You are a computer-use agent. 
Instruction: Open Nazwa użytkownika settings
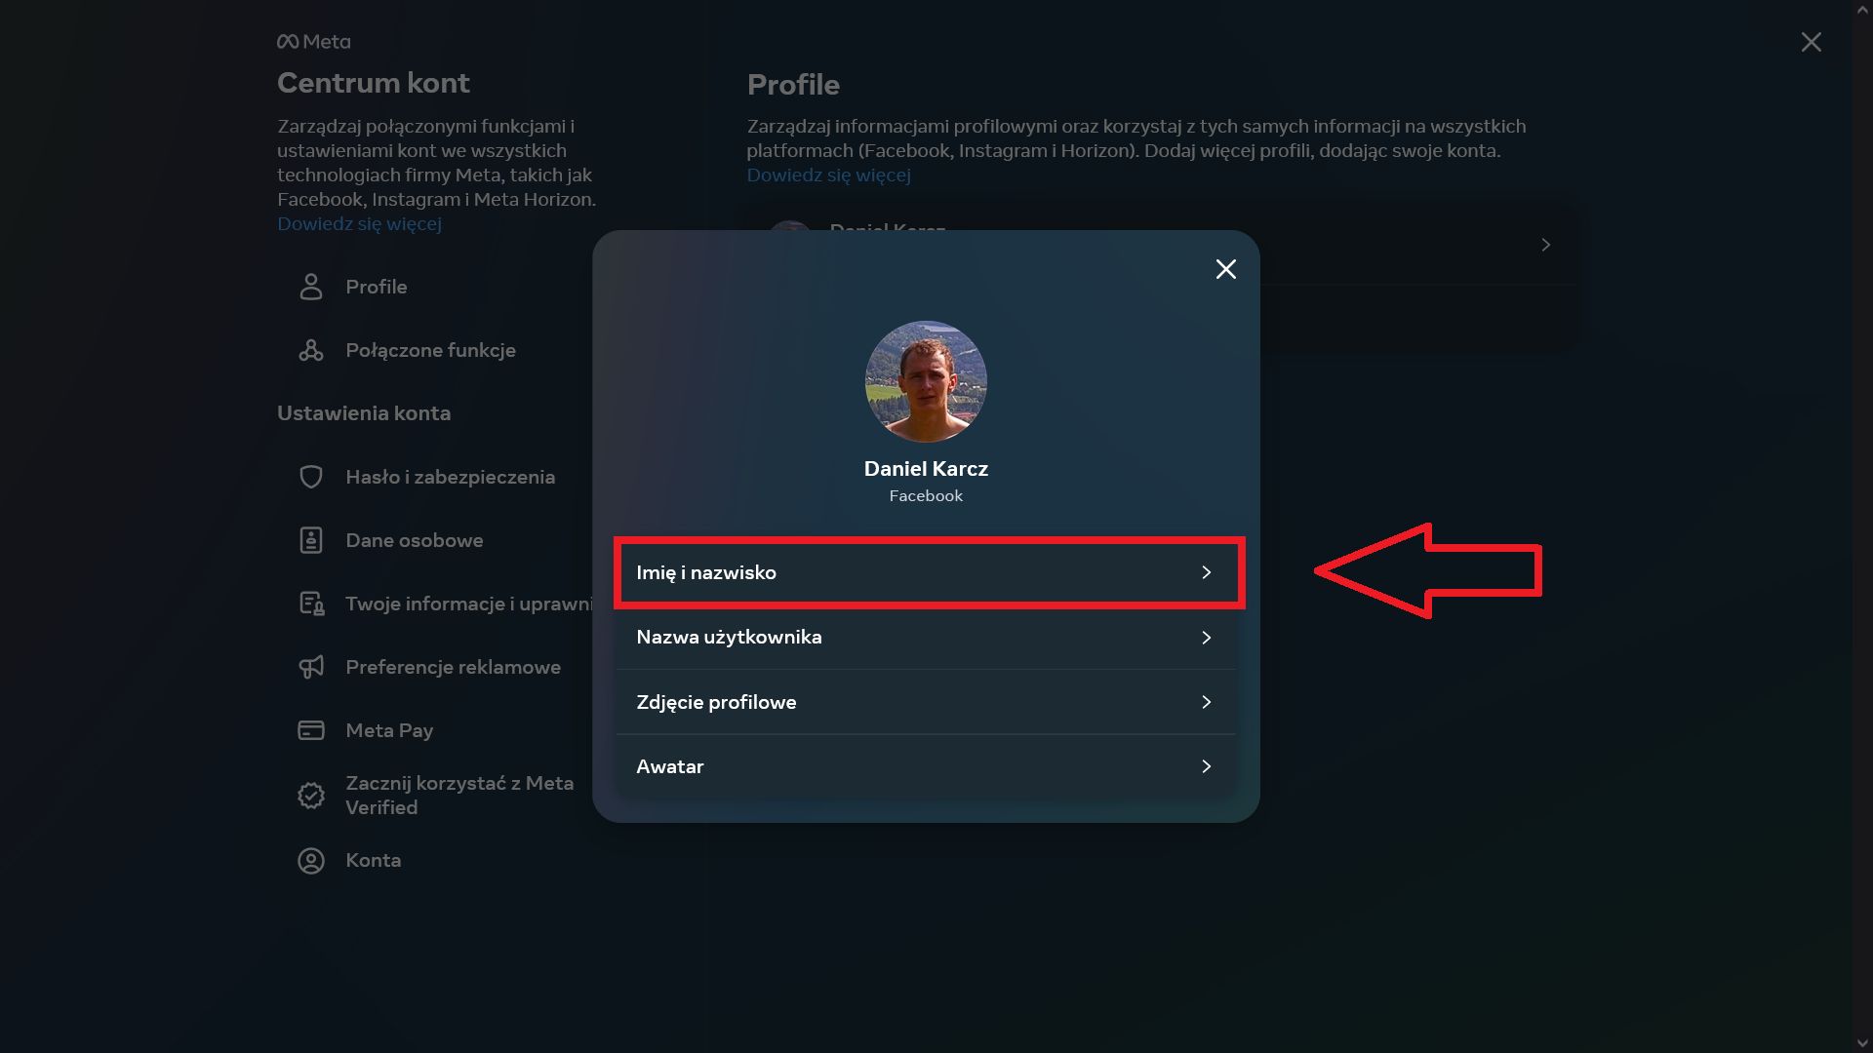click(926, 637)
